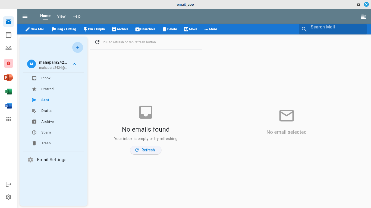Launch the Word app icon

[x=8, y=106]
